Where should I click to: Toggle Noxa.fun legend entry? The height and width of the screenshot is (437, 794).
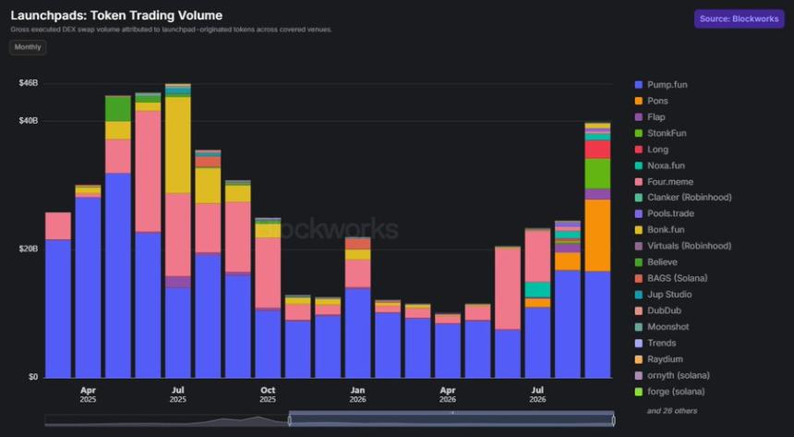click(x=661, y=165)
